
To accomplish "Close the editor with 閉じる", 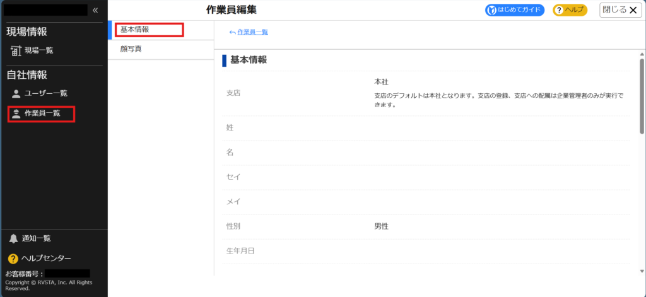I will [x=621, y=10].
